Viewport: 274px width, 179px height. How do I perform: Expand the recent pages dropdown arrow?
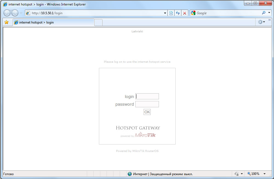pos(21,13)
